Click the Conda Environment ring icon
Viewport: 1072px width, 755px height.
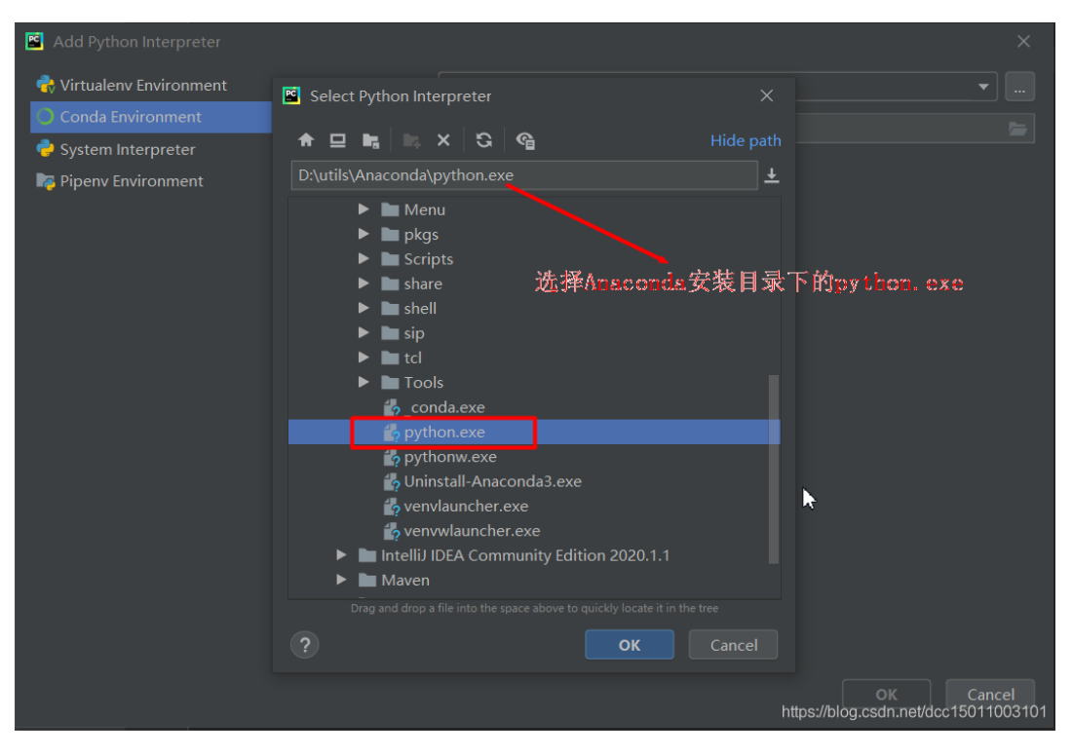point(46,117)
